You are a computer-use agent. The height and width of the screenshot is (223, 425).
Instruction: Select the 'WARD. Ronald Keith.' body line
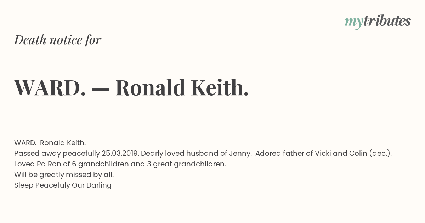[x=50, y=143]
